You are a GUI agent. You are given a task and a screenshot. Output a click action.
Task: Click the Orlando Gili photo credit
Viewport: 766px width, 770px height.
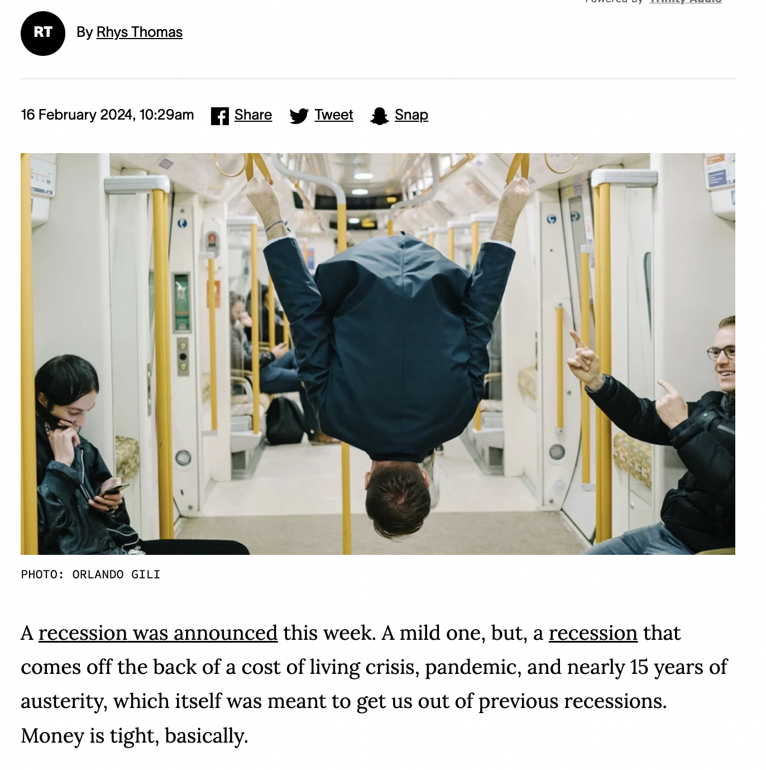(x=90, y=574)
